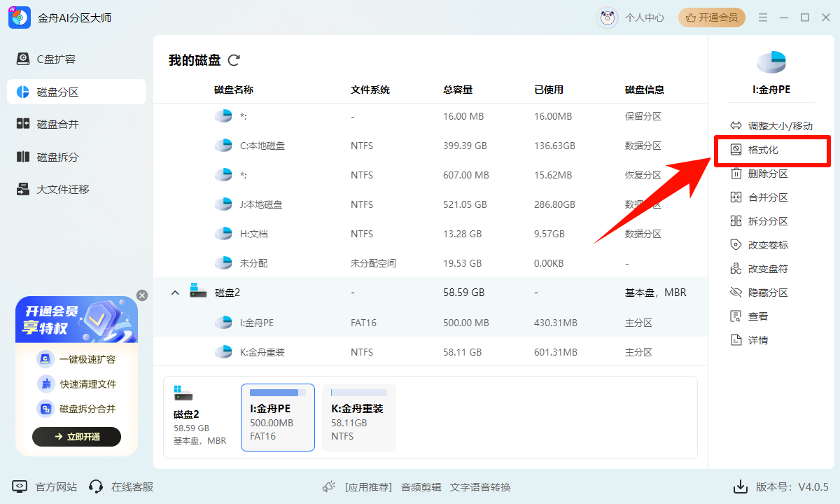Open 个人中心 user profile
Screen dimensions: 840x504
[631, 17]
